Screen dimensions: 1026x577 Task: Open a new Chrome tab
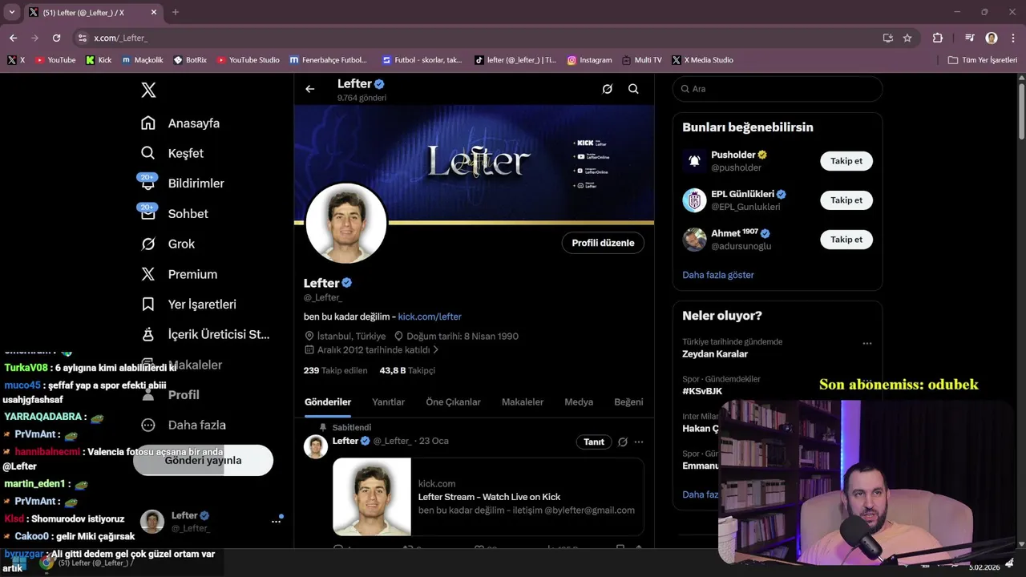[176, 12]
